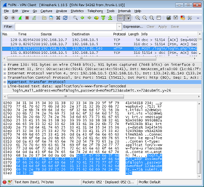Open the Edit menu
The width and height of the screenshot is (204, 187).
pyautogui.click(x=15, y=11)
